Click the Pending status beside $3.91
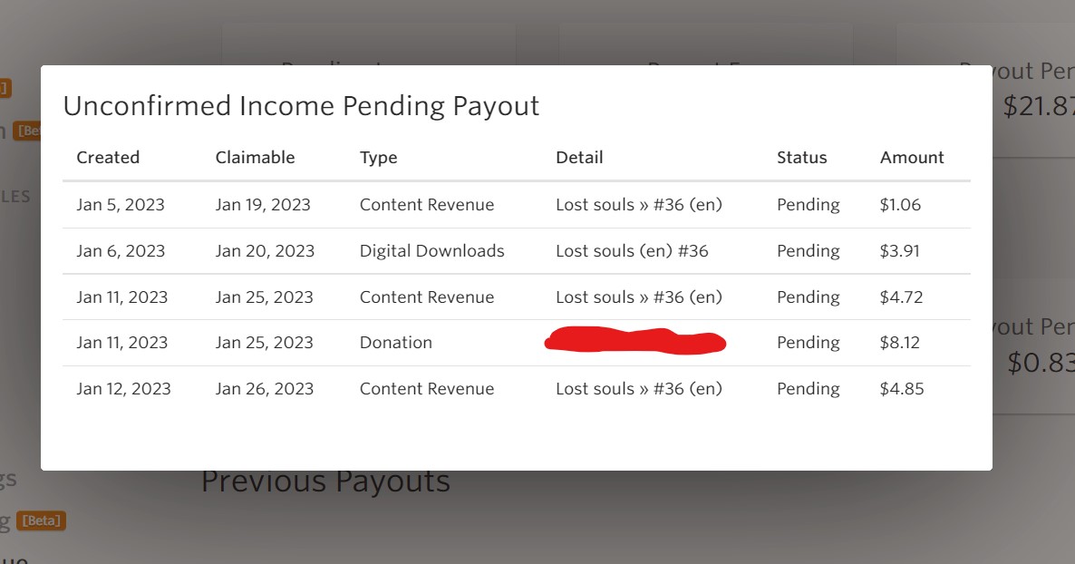Viewport: 1075px width, 564px height. (x=808, y=251)
